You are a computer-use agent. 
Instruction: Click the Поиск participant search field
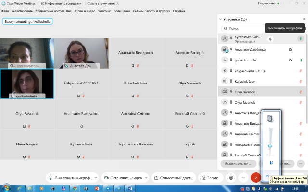(244, 29)
